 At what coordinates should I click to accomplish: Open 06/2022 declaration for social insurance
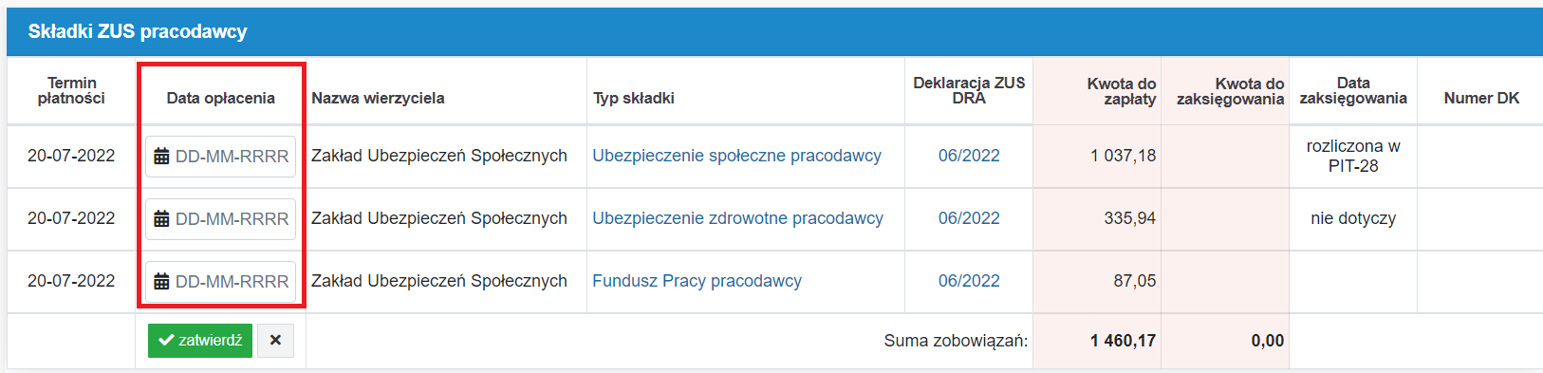click(x=969, y=156)
